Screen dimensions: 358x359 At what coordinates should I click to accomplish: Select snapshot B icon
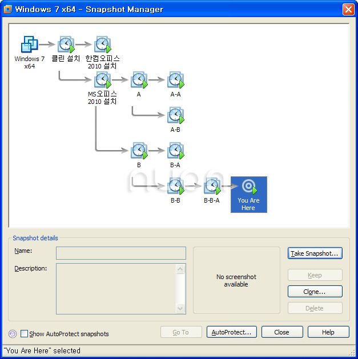(139, 151)
